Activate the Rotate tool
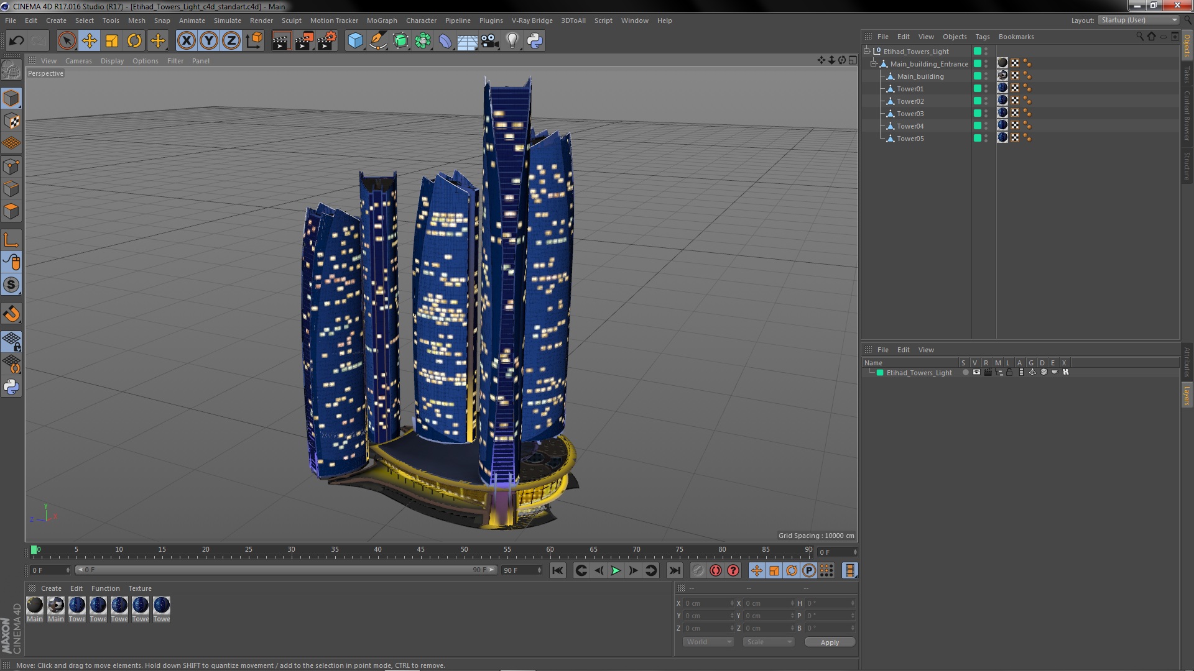Screen dimensions: 1194x671 tap(134, 41)
